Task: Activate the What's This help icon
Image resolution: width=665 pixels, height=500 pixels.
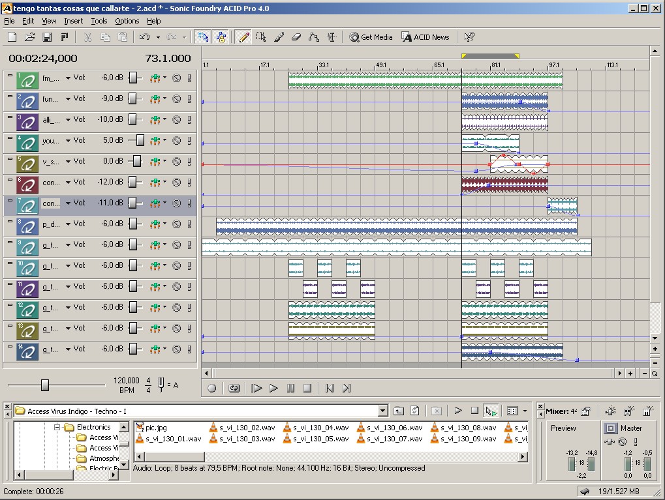Action: coord(469,37)
